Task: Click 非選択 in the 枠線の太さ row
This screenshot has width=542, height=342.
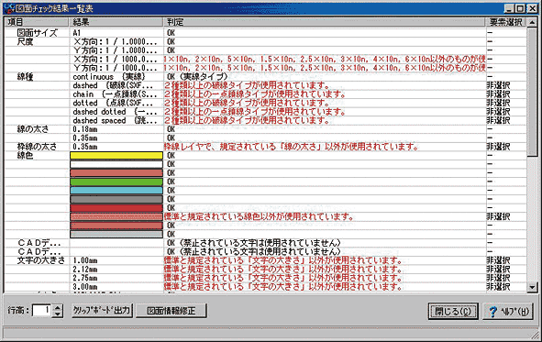Action: tap(498, 147)
